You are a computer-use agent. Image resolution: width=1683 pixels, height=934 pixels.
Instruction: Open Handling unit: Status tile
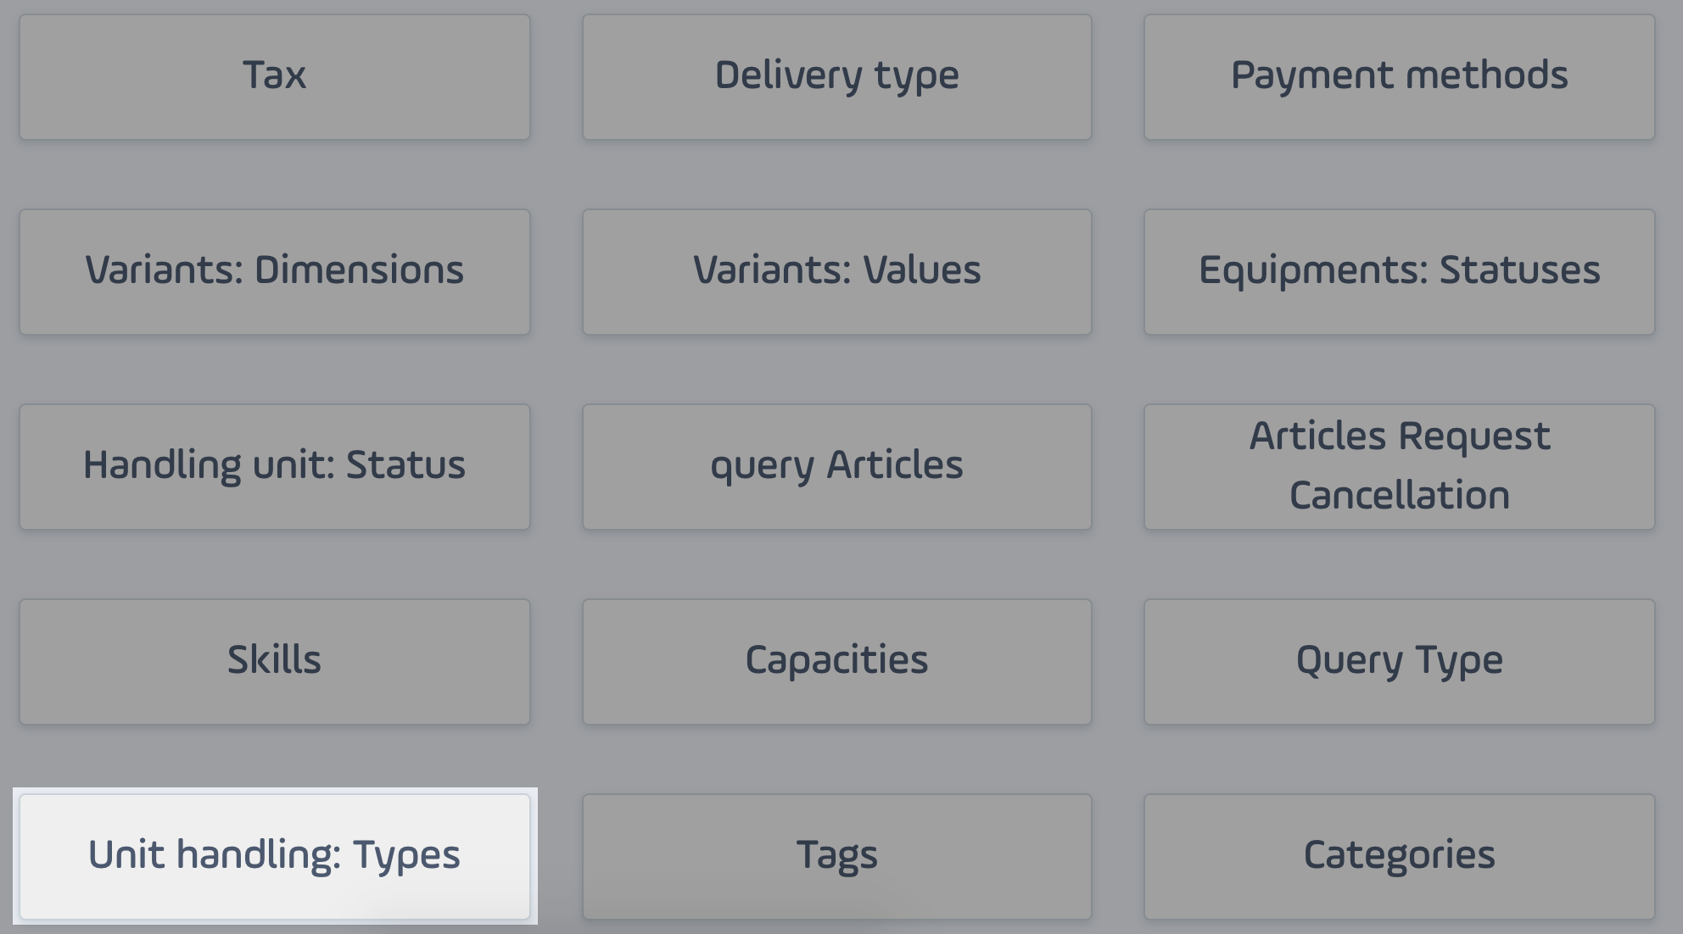click(x=275, y=467)
